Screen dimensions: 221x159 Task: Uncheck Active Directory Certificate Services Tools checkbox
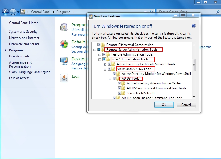(x=109, y=64)
